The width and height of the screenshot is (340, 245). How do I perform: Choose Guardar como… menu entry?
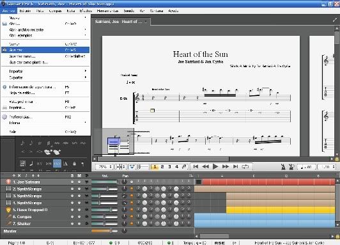45,56
